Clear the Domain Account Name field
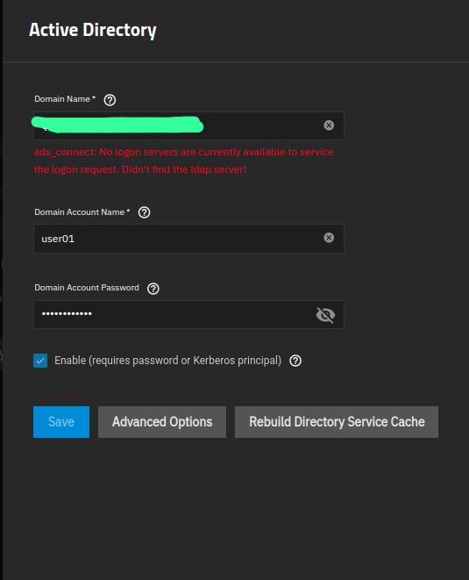 point(329,238)
